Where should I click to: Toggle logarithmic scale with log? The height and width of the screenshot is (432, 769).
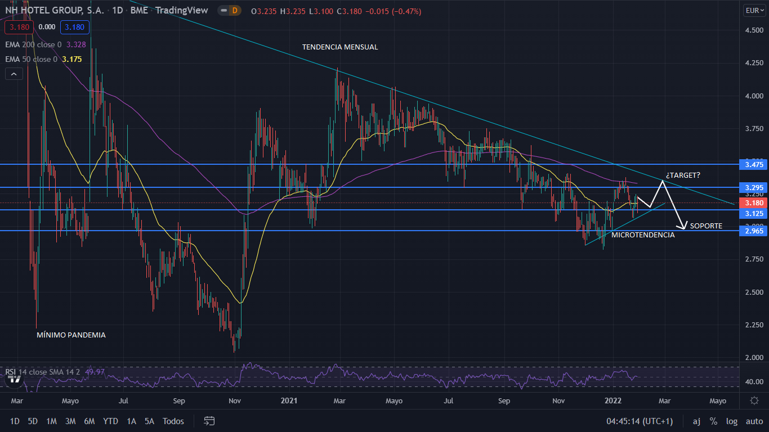(732, 421)
